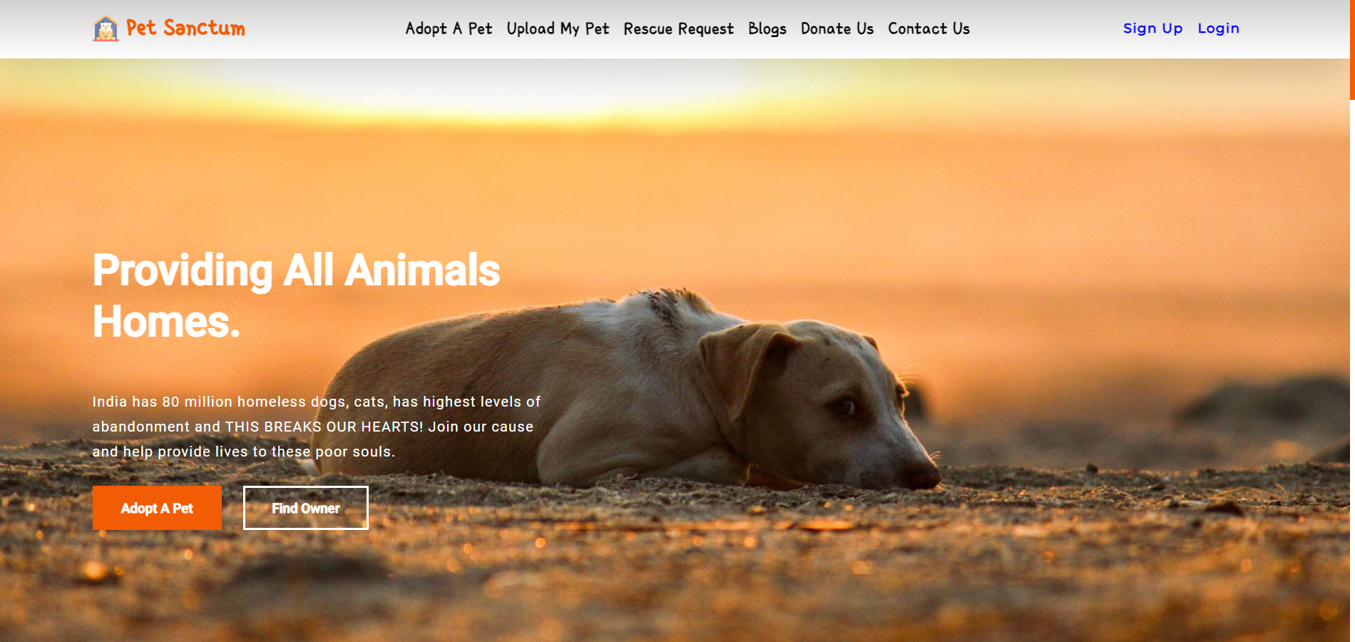Open the Rescue Request nav link
This screenshot has width=1355, height=642.
678,29
